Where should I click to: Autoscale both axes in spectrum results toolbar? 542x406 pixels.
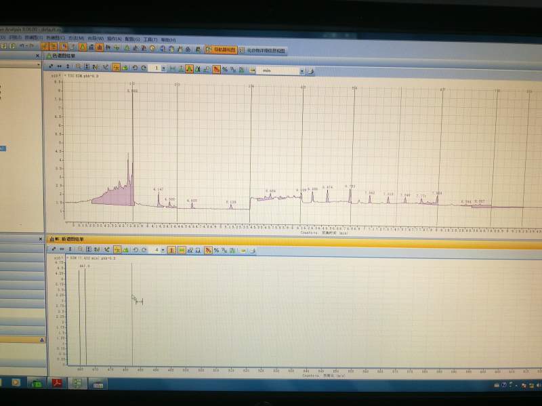click(54, 249)
